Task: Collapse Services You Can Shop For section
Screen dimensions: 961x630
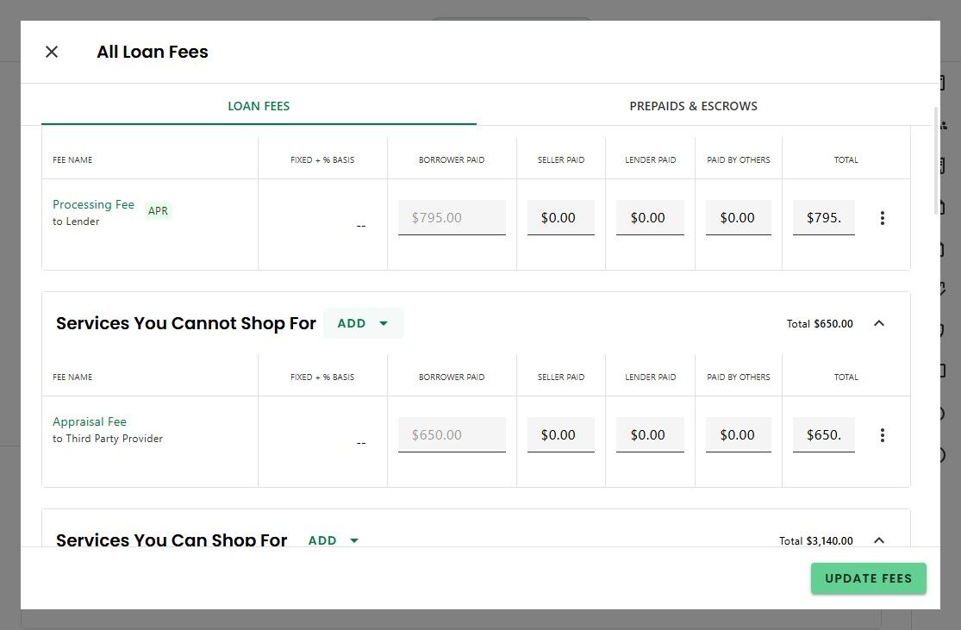Action: click(x=879, y=540)
